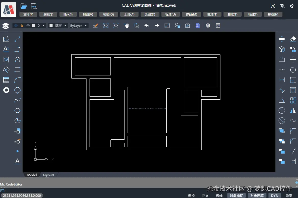Select the Line drawing tool
Screen dimensions: 298x198
[x=17, y=39]
